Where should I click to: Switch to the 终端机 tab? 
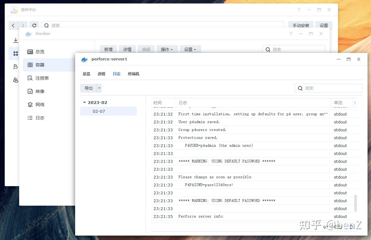[133, 74]
